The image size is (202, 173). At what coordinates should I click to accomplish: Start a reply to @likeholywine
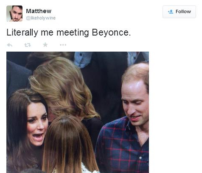[10, 45]
